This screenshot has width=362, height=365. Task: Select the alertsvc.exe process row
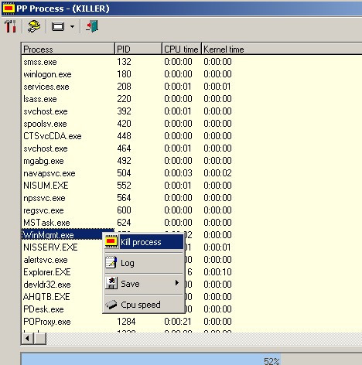(46, 260)
